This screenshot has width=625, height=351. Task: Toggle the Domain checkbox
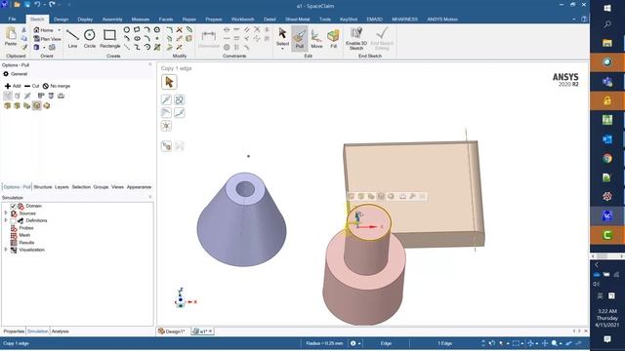tap(13, 206)
